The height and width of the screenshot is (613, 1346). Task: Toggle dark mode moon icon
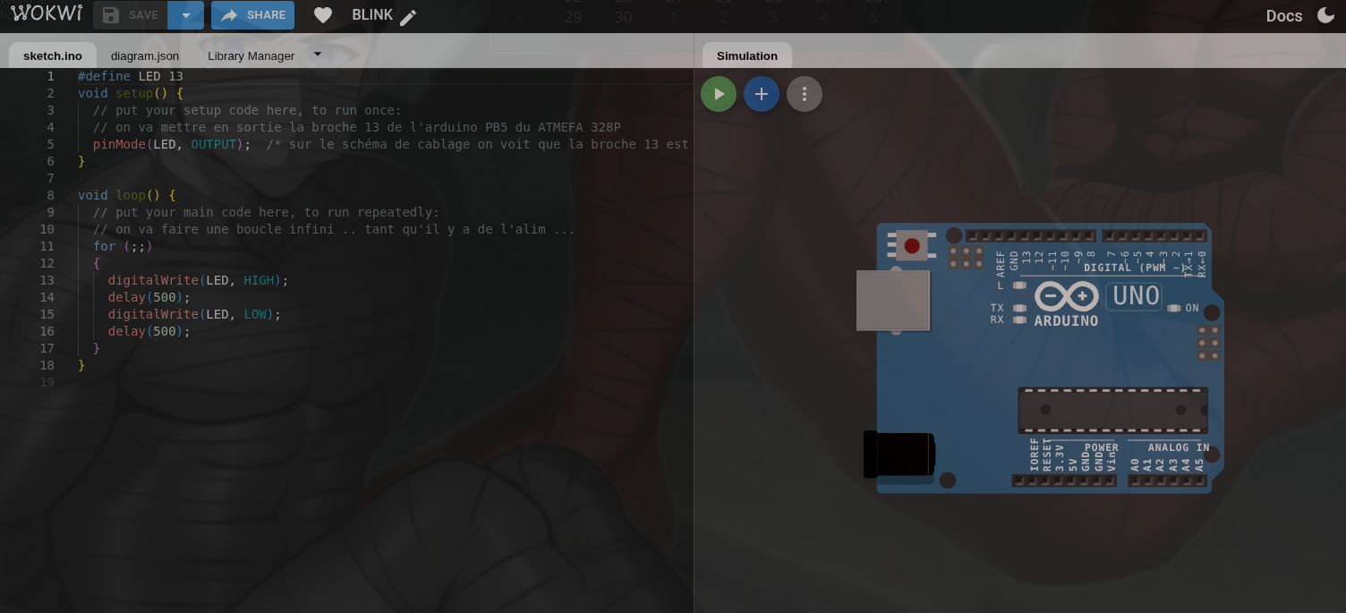coord(1325,15)
